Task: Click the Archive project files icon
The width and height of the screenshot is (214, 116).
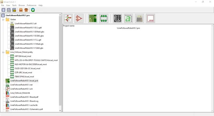Action: 21,10
